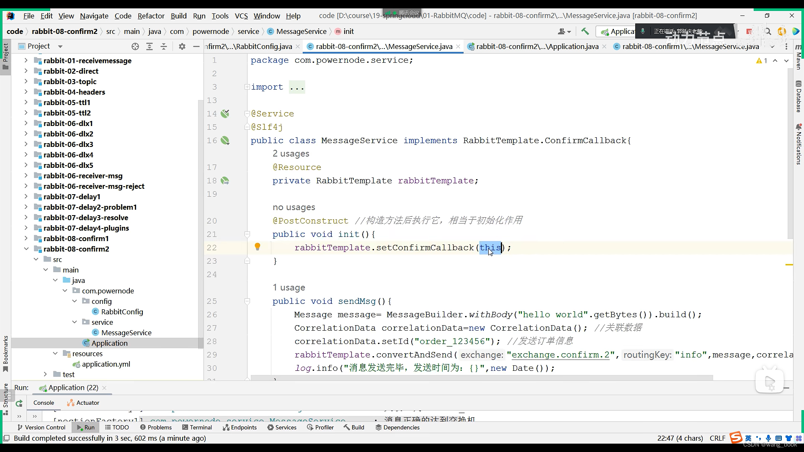Click the Spring bean gutter icon on line 16
The image size is (804, 452).
point(225,141)
